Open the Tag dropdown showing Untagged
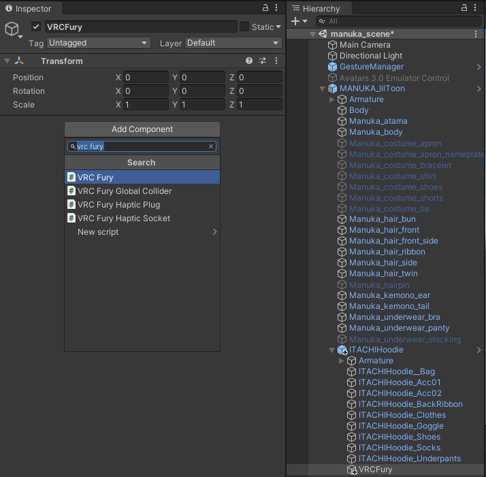Image resolution: width=486 pixels, height=477 pixels. click(99, 43)
